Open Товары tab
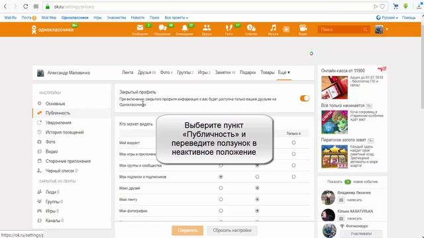 tap(267, 72)
